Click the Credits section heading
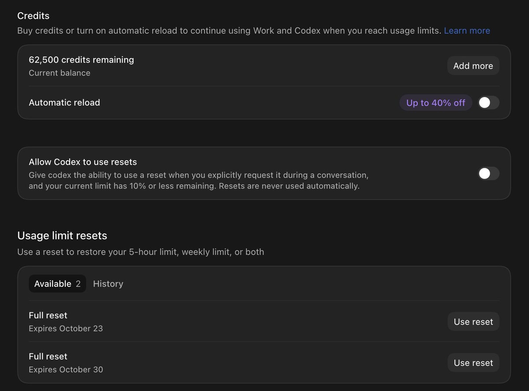Screen dimensions: 529x391 34,16
